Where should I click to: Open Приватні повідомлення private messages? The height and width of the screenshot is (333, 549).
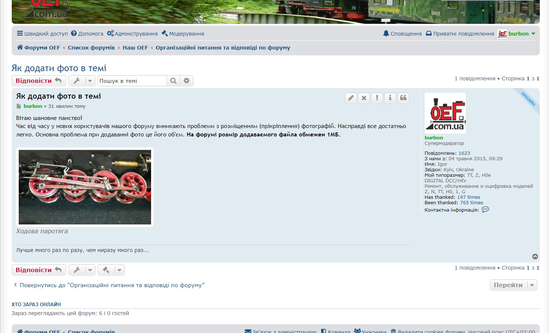(460, 34)
